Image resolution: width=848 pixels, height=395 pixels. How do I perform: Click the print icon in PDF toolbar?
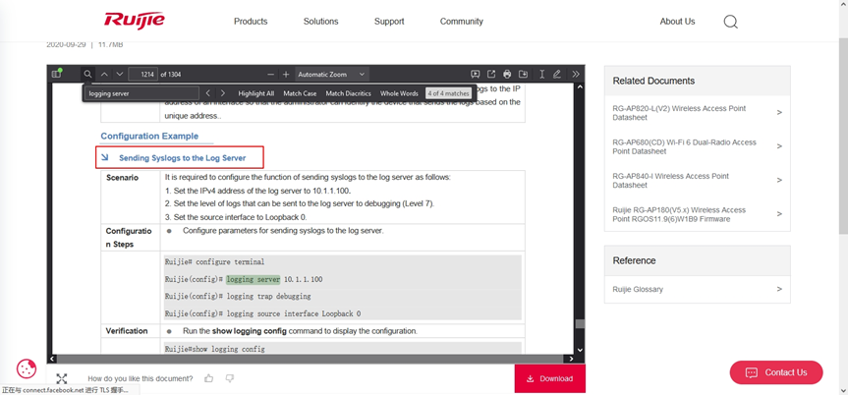coord(507,74)
